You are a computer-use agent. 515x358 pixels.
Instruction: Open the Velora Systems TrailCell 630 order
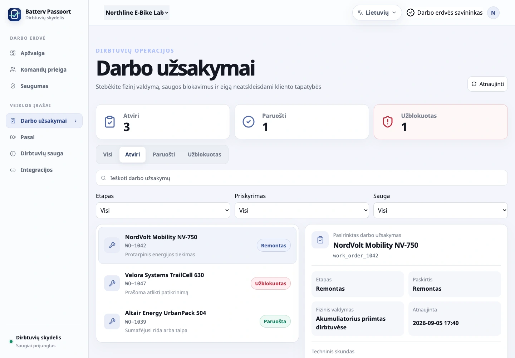click(x=197, y=284)
